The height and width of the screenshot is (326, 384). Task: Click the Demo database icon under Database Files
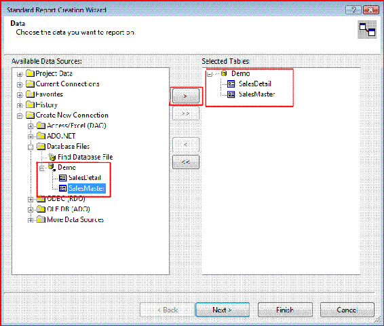click(x=52, y=167)
